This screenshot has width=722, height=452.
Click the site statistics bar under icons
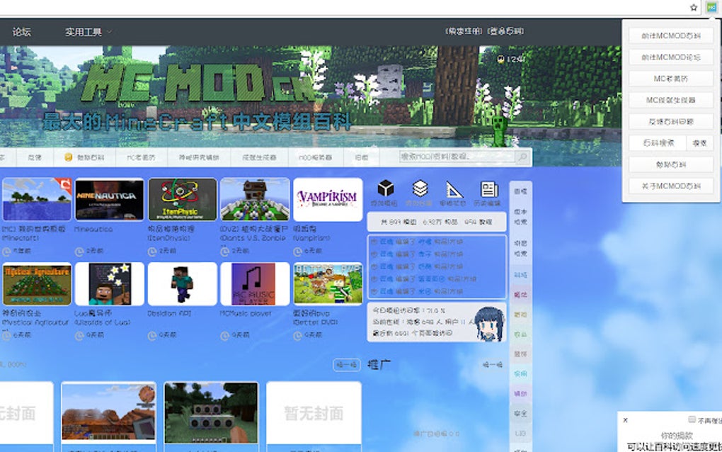[437, 222]
